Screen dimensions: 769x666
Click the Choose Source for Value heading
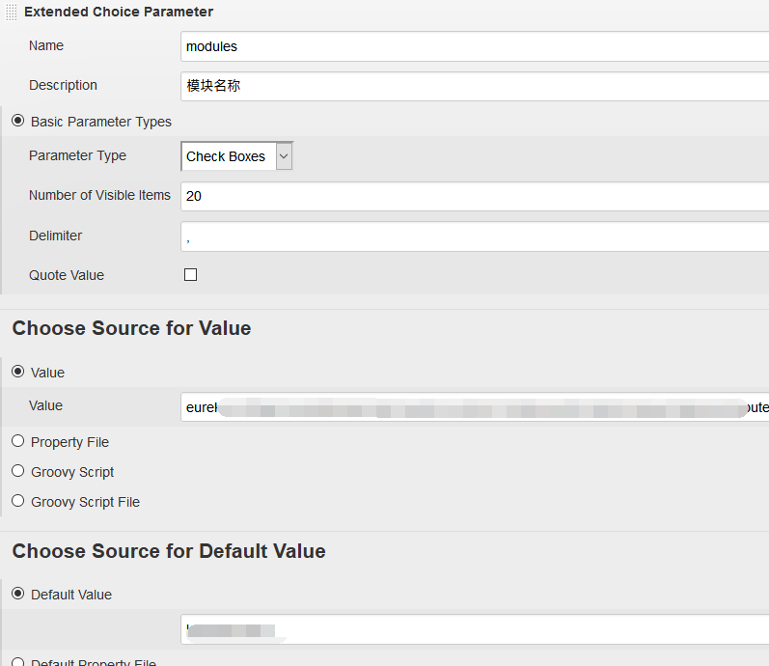click(131, 328)
